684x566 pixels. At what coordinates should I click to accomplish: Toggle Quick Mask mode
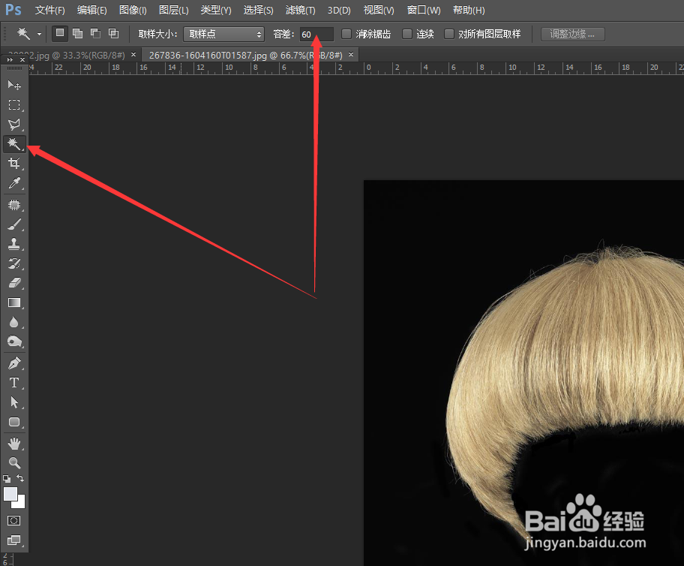(x=14, y=520)
